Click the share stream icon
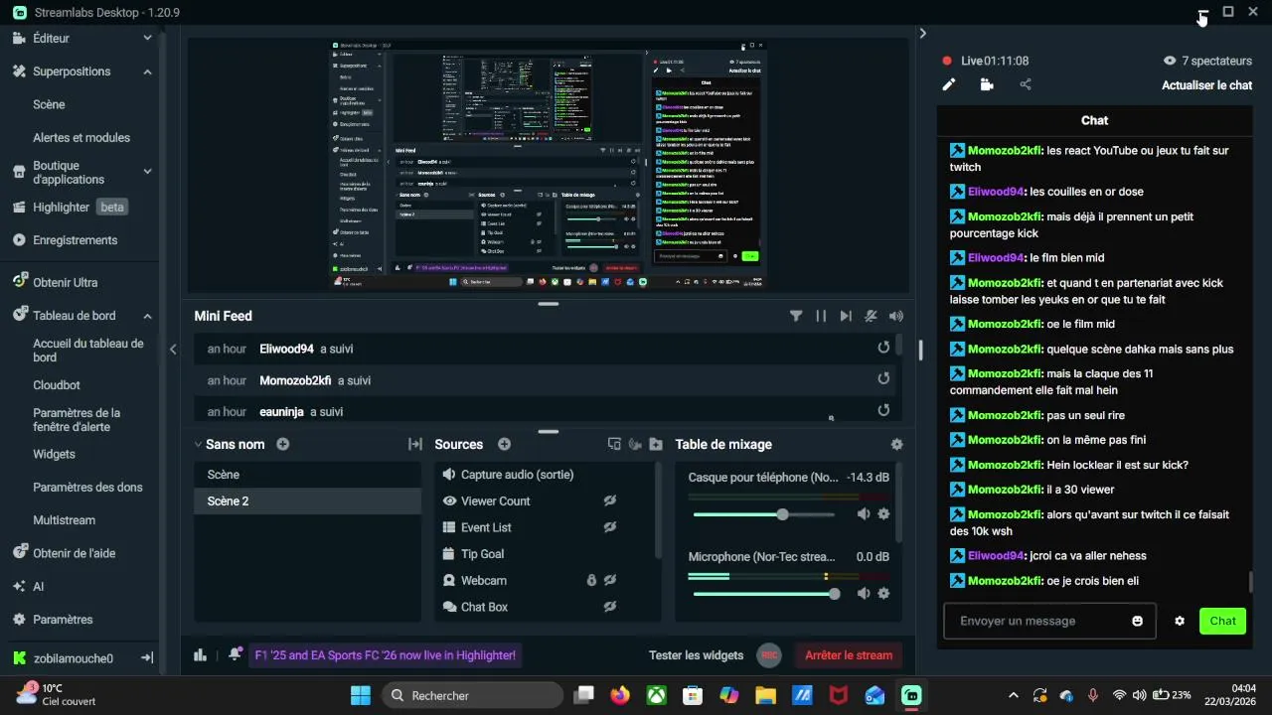The image size is (1272, 715). (1026, 84)
